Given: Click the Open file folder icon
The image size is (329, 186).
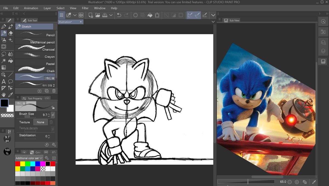Looking at the screenshot, I should [98, 15].
